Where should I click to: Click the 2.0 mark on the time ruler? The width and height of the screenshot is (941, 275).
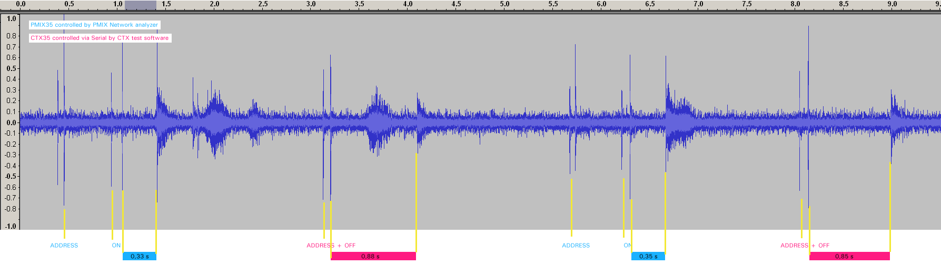pyautogui.click(x=214, y=4)
